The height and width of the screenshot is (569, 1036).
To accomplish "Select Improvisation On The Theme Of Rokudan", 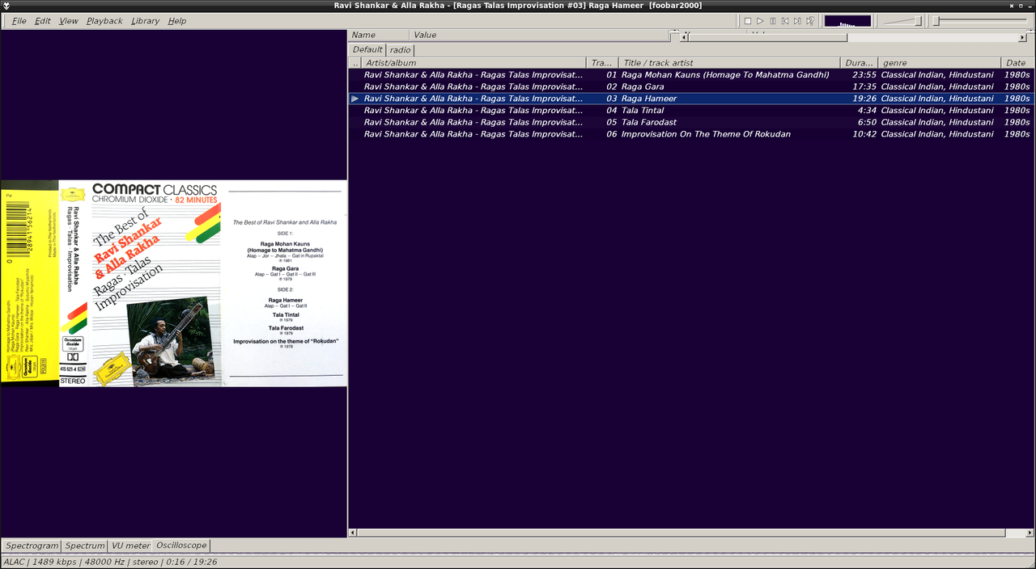I will (x=691, y=134).
